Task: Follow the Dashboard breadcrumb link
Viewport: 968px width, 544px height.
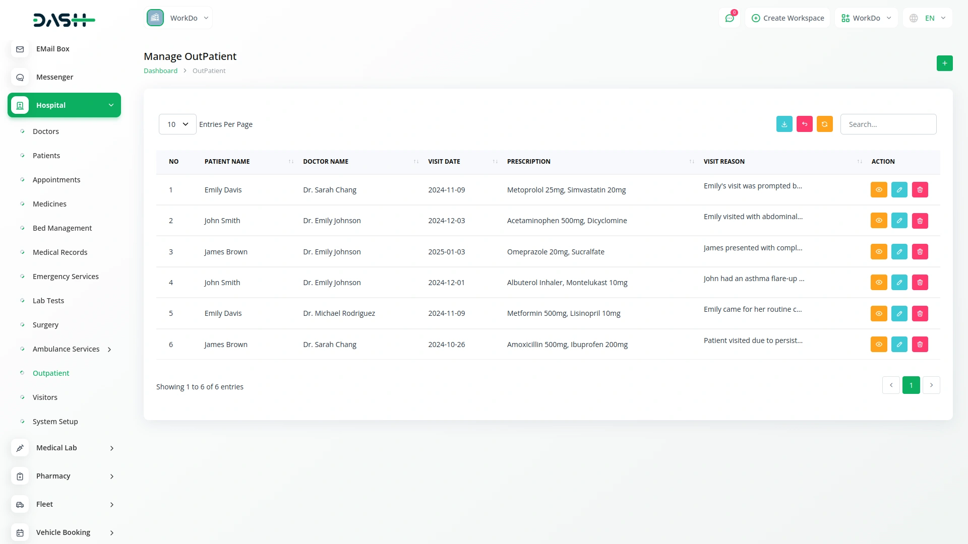Action: pos(160,71)
